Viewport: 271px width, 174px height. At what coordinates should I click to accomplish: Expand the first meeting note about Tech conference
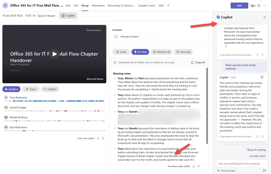tap(115, 78)
